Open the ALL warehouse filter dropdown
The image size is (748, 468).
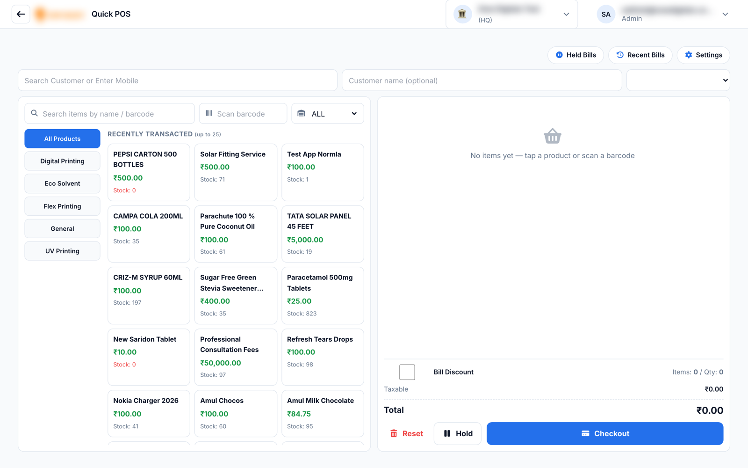(x=328, y=114)
